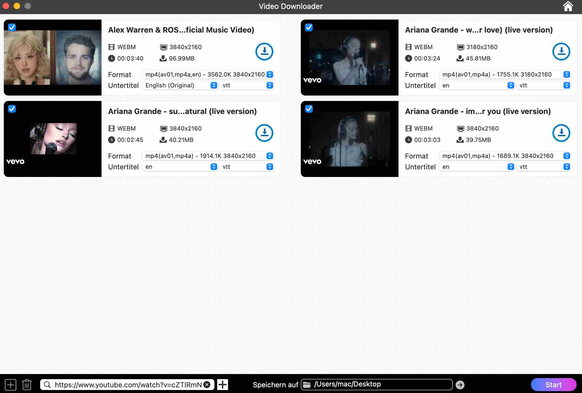The image size is (582, 393).
Task: Open the folder icon beside the save path
Action: coord(307,384)
